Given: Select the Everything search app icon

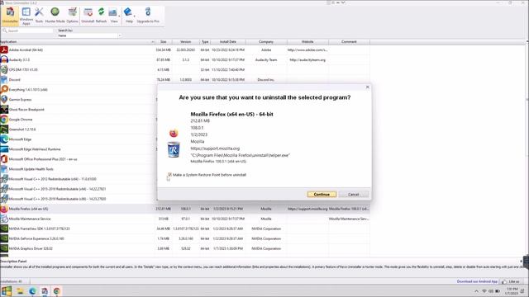Looking at the screenshot, I should click(x=4, y=90).
